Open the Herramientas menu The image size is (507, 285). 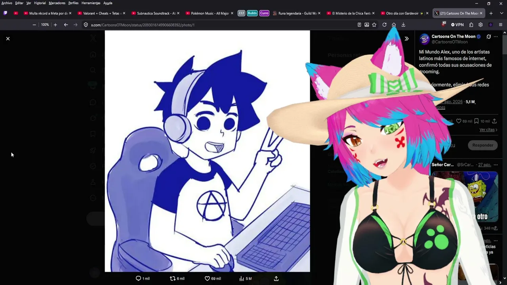coord(91,3)
